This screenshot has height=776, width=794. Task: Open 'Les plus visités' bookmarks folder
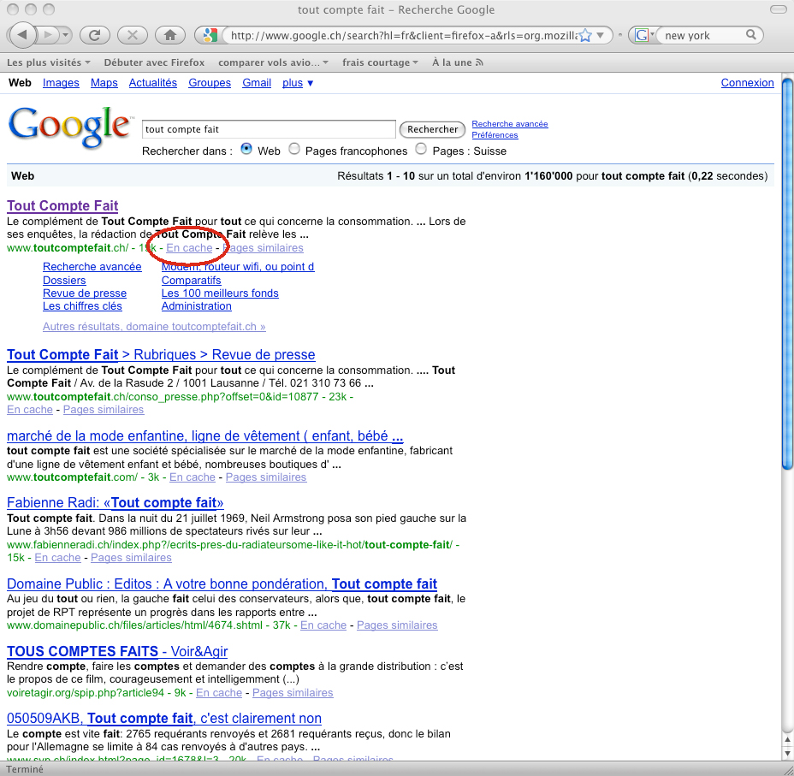(49, 62)
